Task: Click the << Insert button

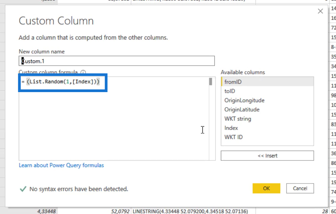Action: pos(267,156)
